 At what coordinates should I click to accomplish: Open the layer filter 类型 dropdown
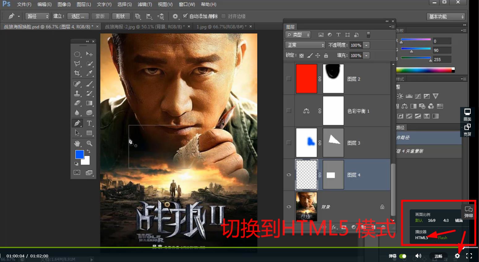(298, 35)
